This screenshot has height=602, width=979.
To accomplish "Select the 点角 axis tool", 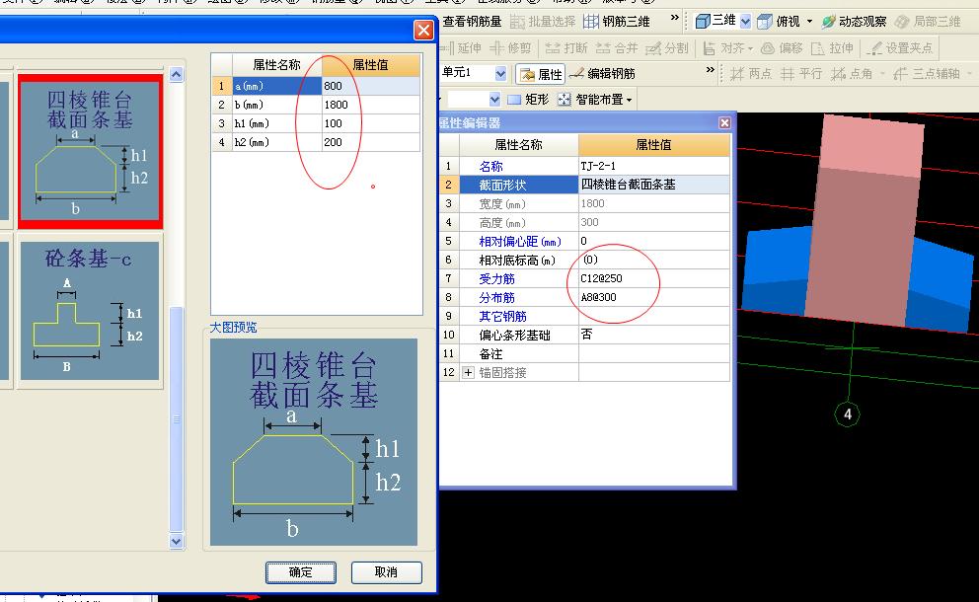I will [x=852, y=74].
